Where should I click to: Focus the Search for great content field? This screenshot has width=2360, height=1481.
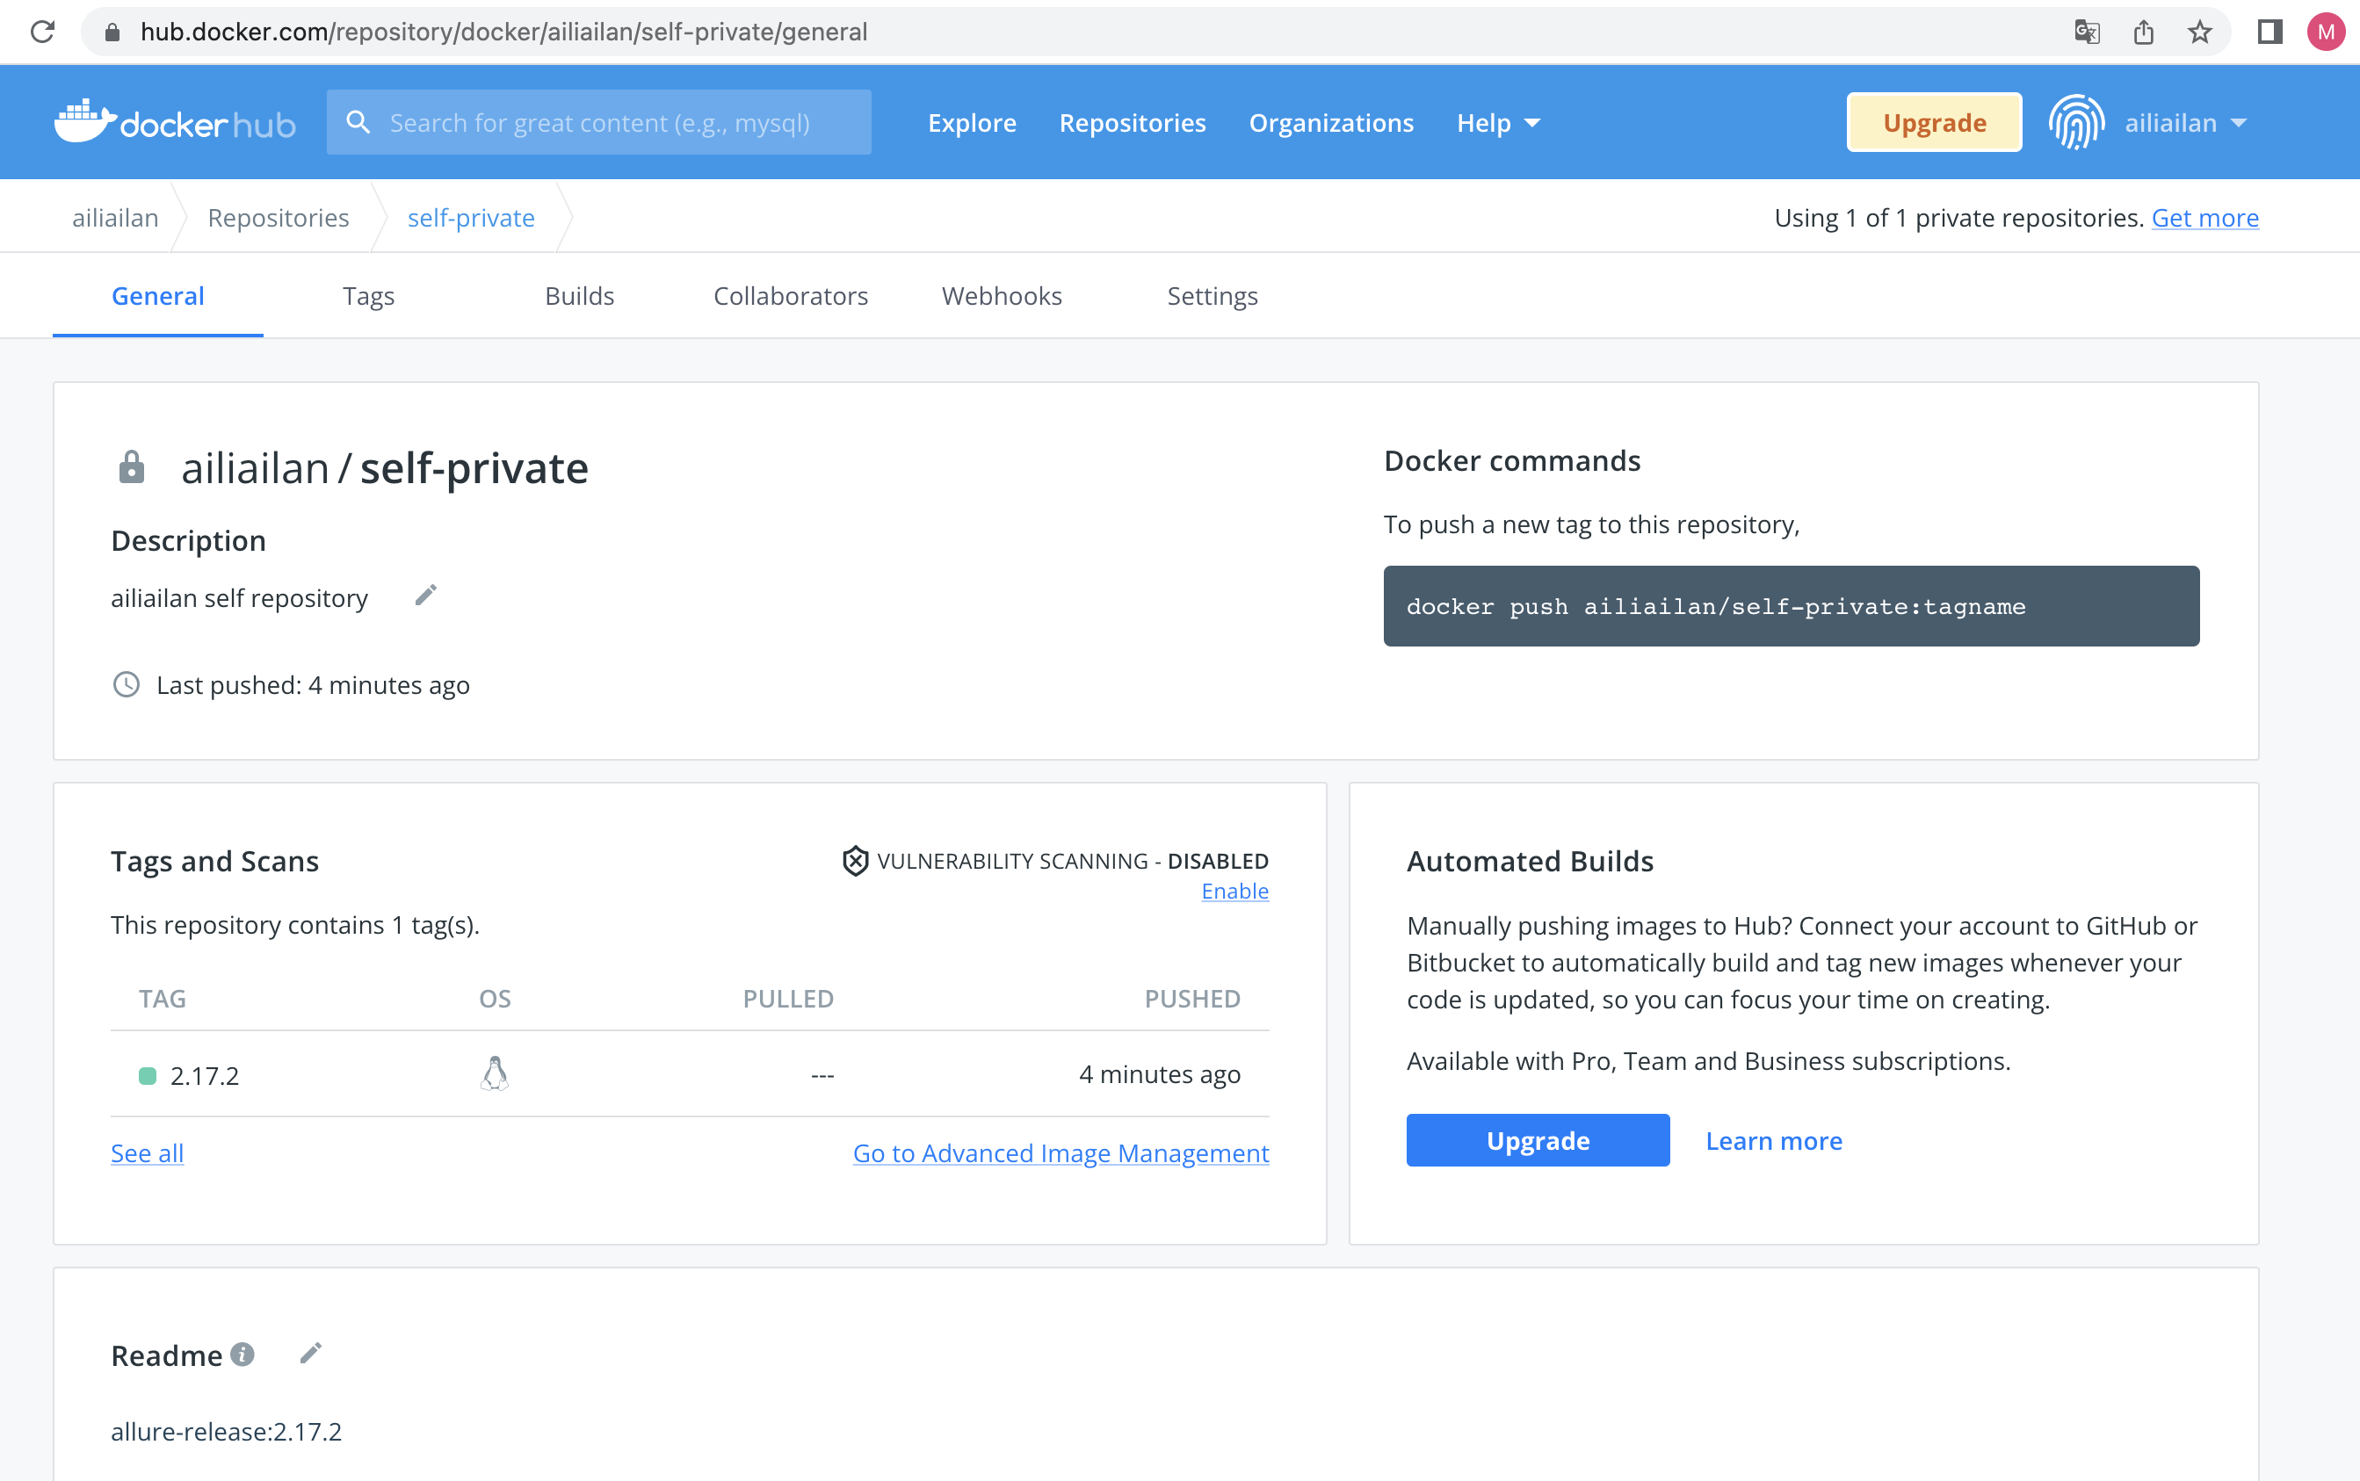tap(598, 122)
